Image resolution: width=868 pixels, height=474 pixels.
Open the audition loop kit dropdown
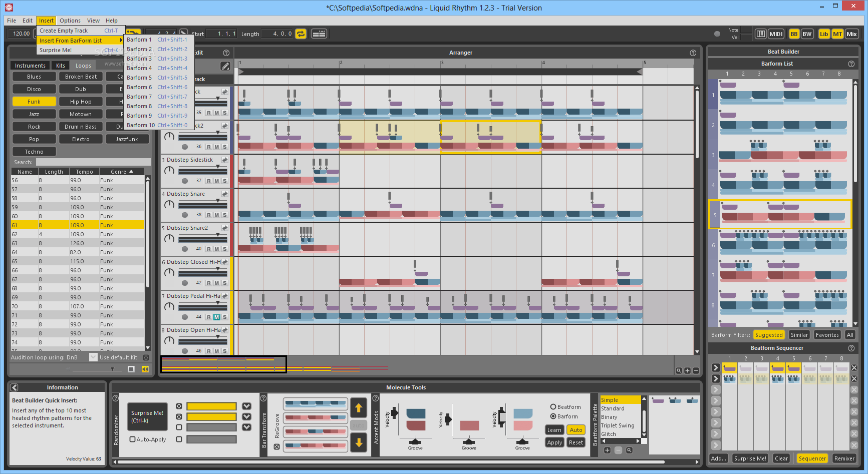(93, 357)
